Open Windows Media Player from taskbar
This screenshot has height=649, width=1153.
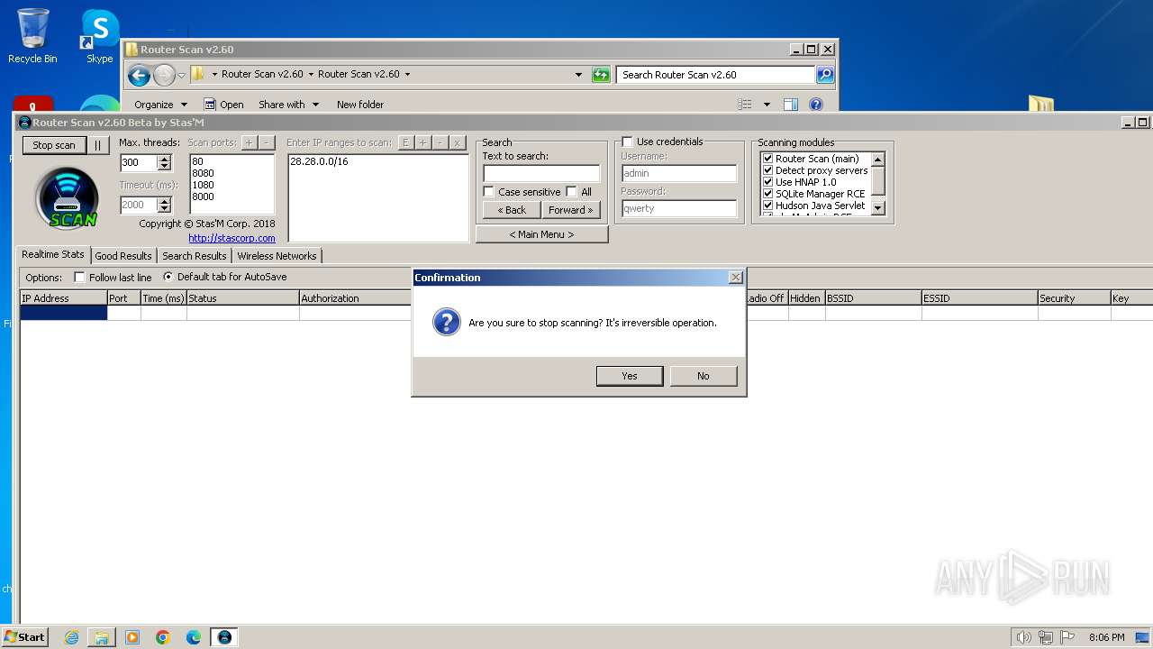click(132, 637)
